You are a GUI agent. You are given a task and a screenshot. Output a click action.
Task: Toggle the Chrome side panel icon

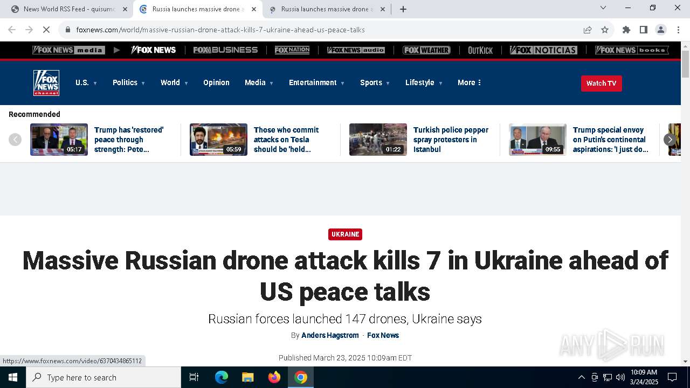(x=644, y=30)
